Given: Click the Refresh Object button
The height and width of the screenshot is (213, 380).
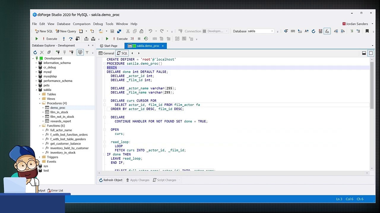Looking at the screenshot, I should [x=110, y=180].
